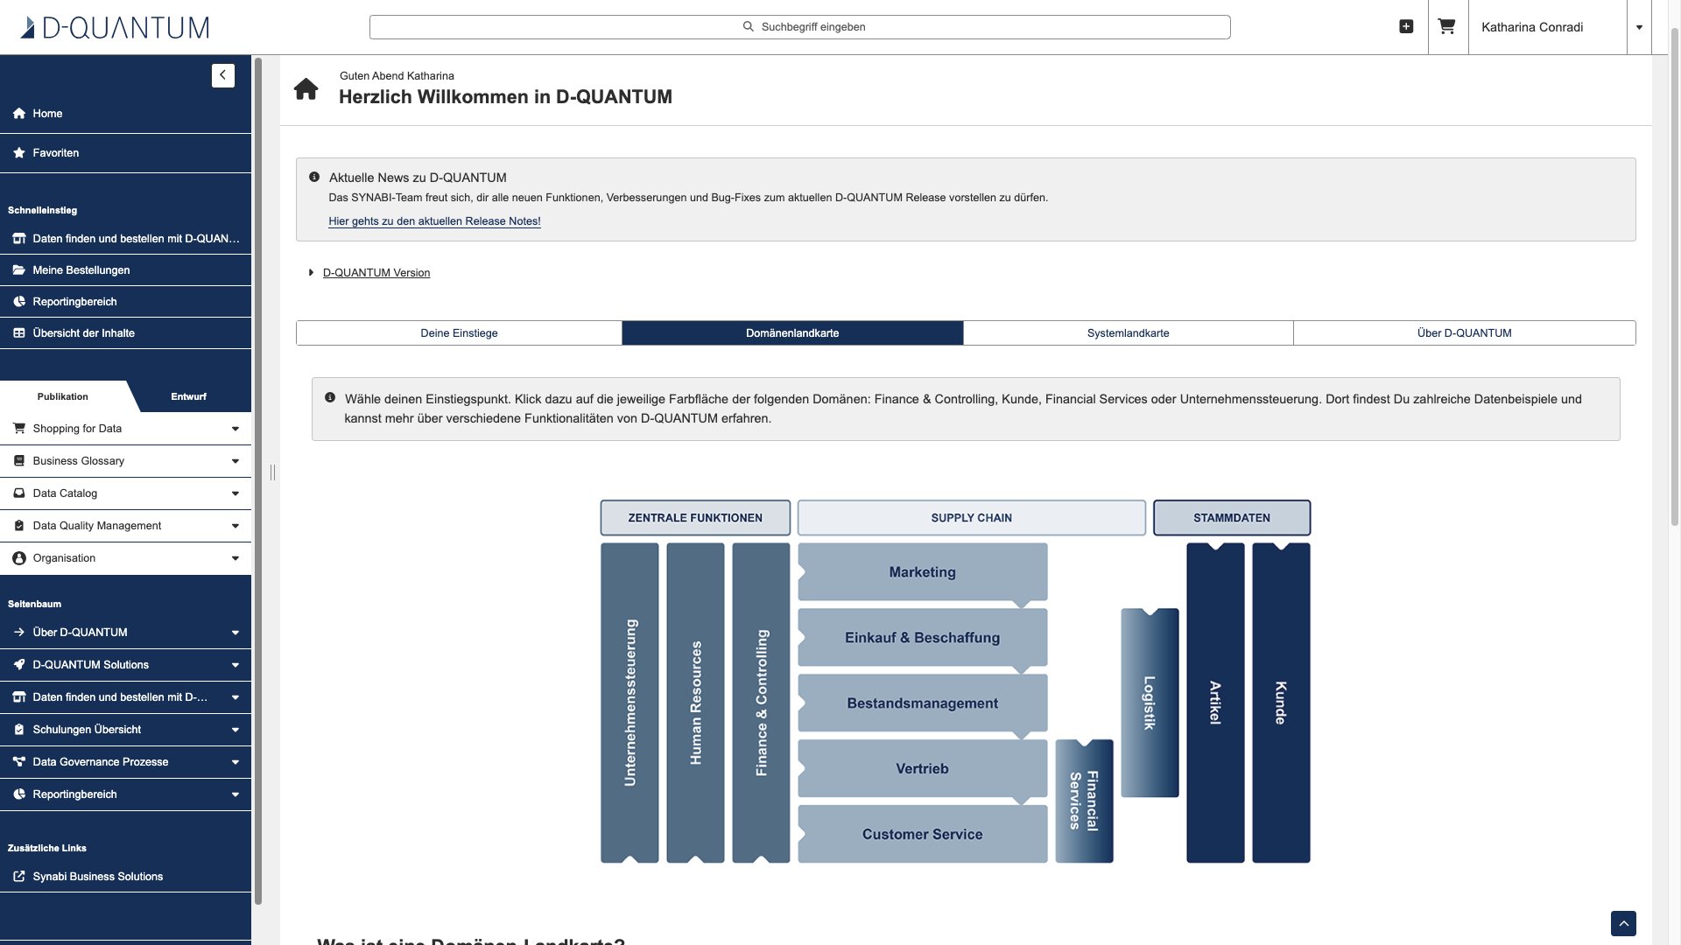Click the Financial Services domain block
The width and height of the screenshot is (1681, 945).
(1084, 801)
